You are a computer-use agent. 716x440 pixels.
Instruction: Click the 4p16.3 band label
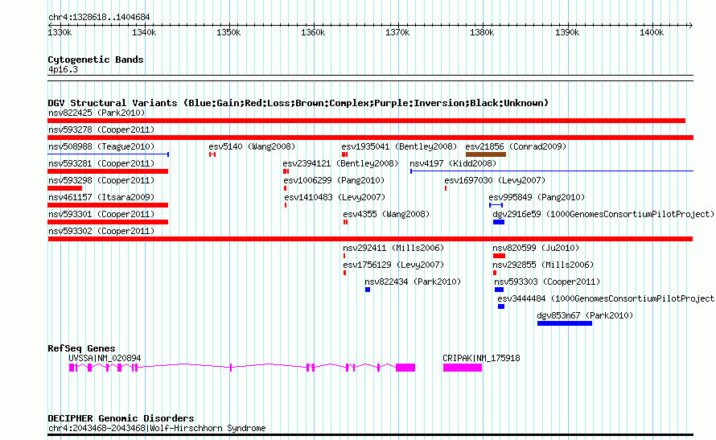coord(63,69)
